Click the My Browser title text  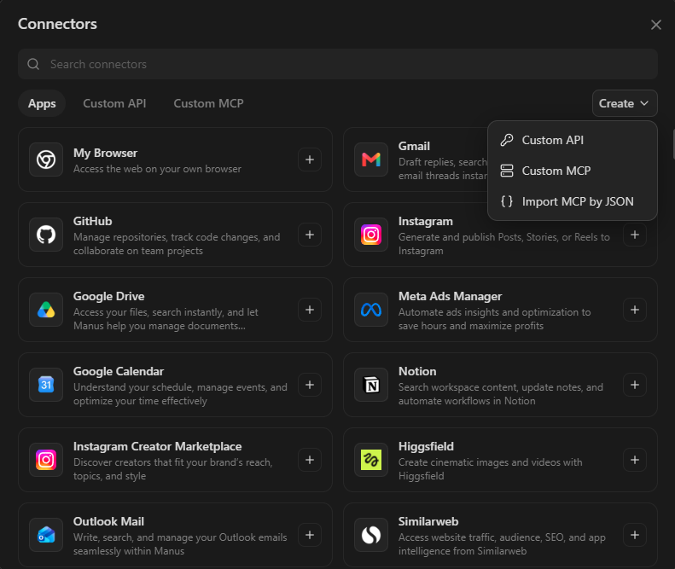[x=106, y=153]
